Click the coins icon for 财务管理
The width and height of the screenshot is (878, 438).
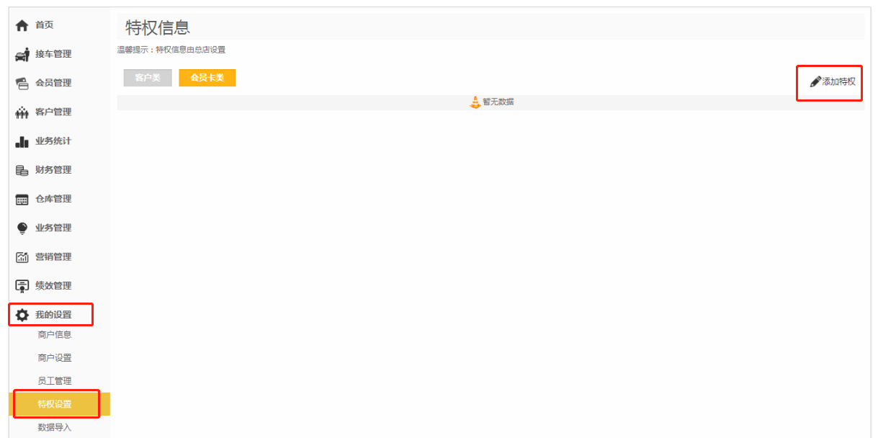click(22, 170)
